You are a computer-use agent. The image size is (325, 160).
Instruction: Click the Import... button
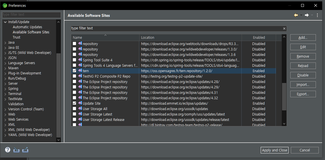pyautogui.click(x=303, y=85)
